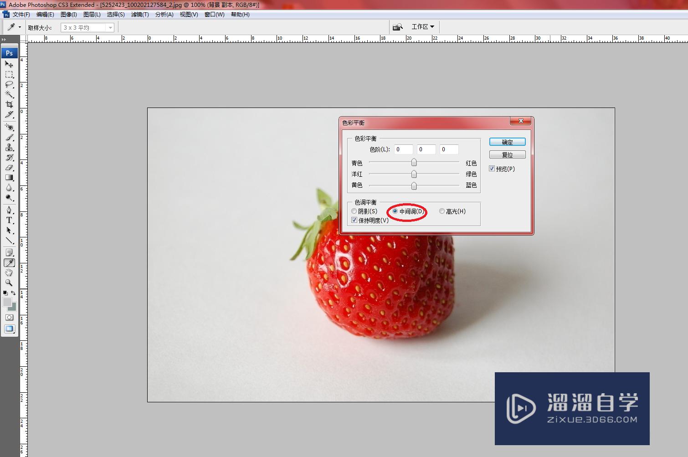Open the 工作区 workspace dropdown
Screen dimensions: 688x457
(x=423, y=27)
